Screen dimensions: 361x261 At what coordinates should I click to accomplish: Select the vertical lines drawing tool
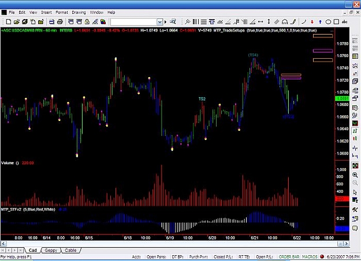coord(195,22)
